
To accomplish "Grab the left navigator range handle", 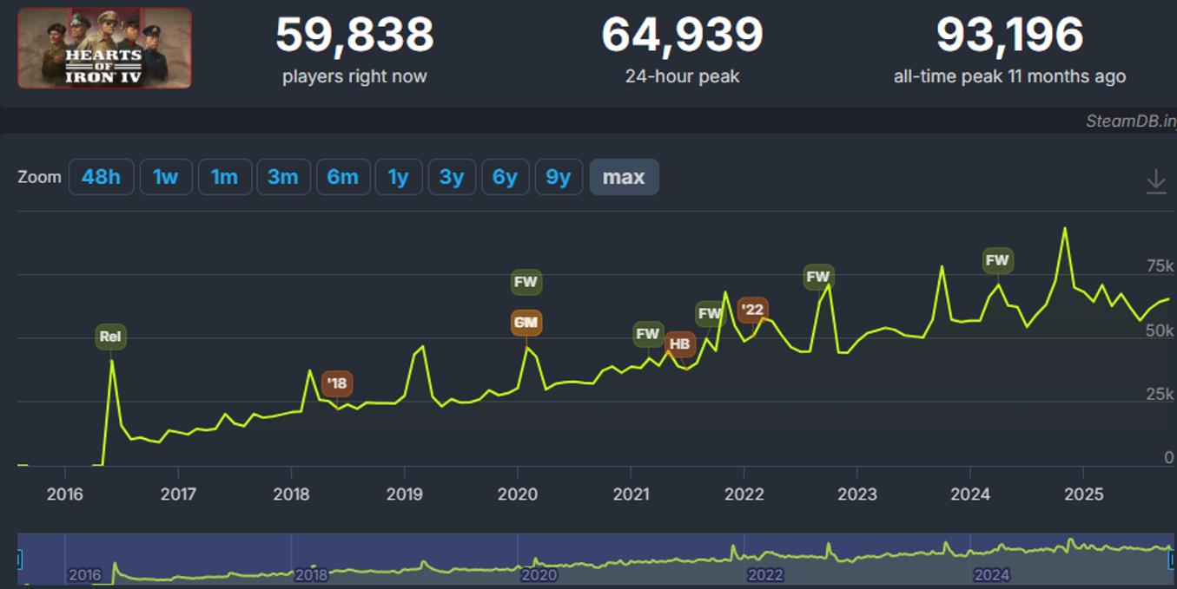I will point(18,560).
